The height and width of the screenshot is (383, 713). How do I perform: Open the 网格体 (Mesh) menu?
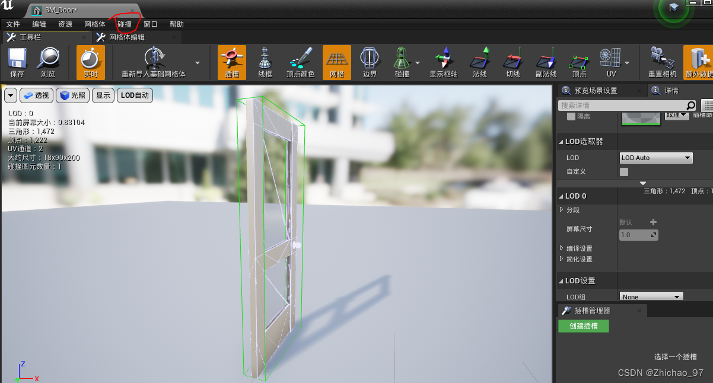point(95,24)
